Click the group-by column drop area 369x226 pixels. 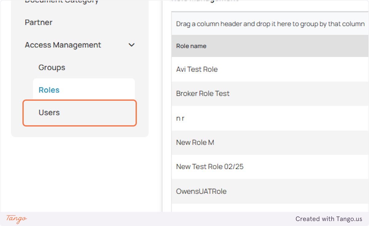pyautogui.click(x=270, y=24)
